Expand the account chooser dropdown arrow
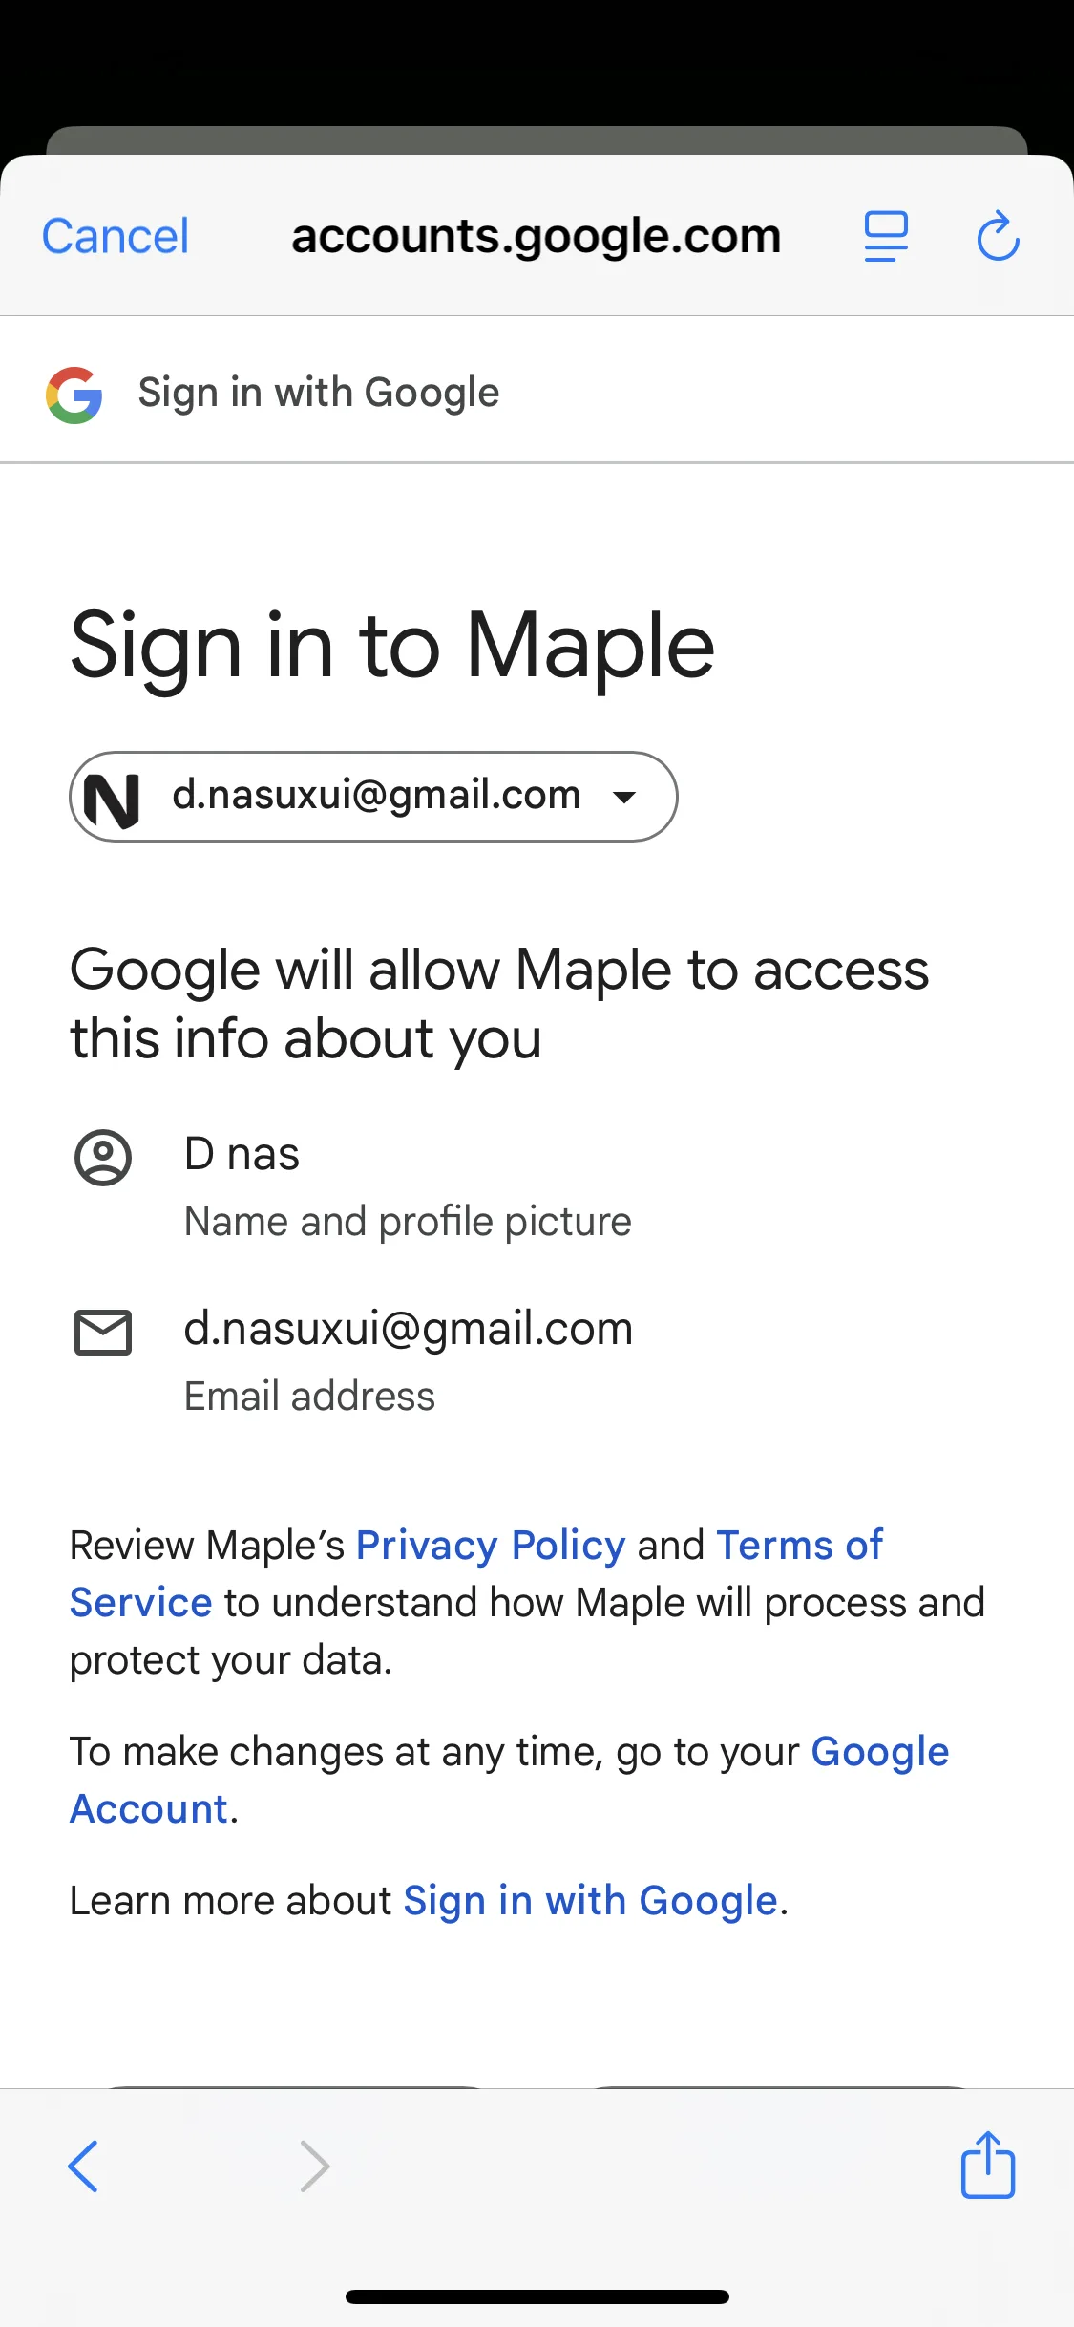The image size is (1074, 2327). click(624, 798)
